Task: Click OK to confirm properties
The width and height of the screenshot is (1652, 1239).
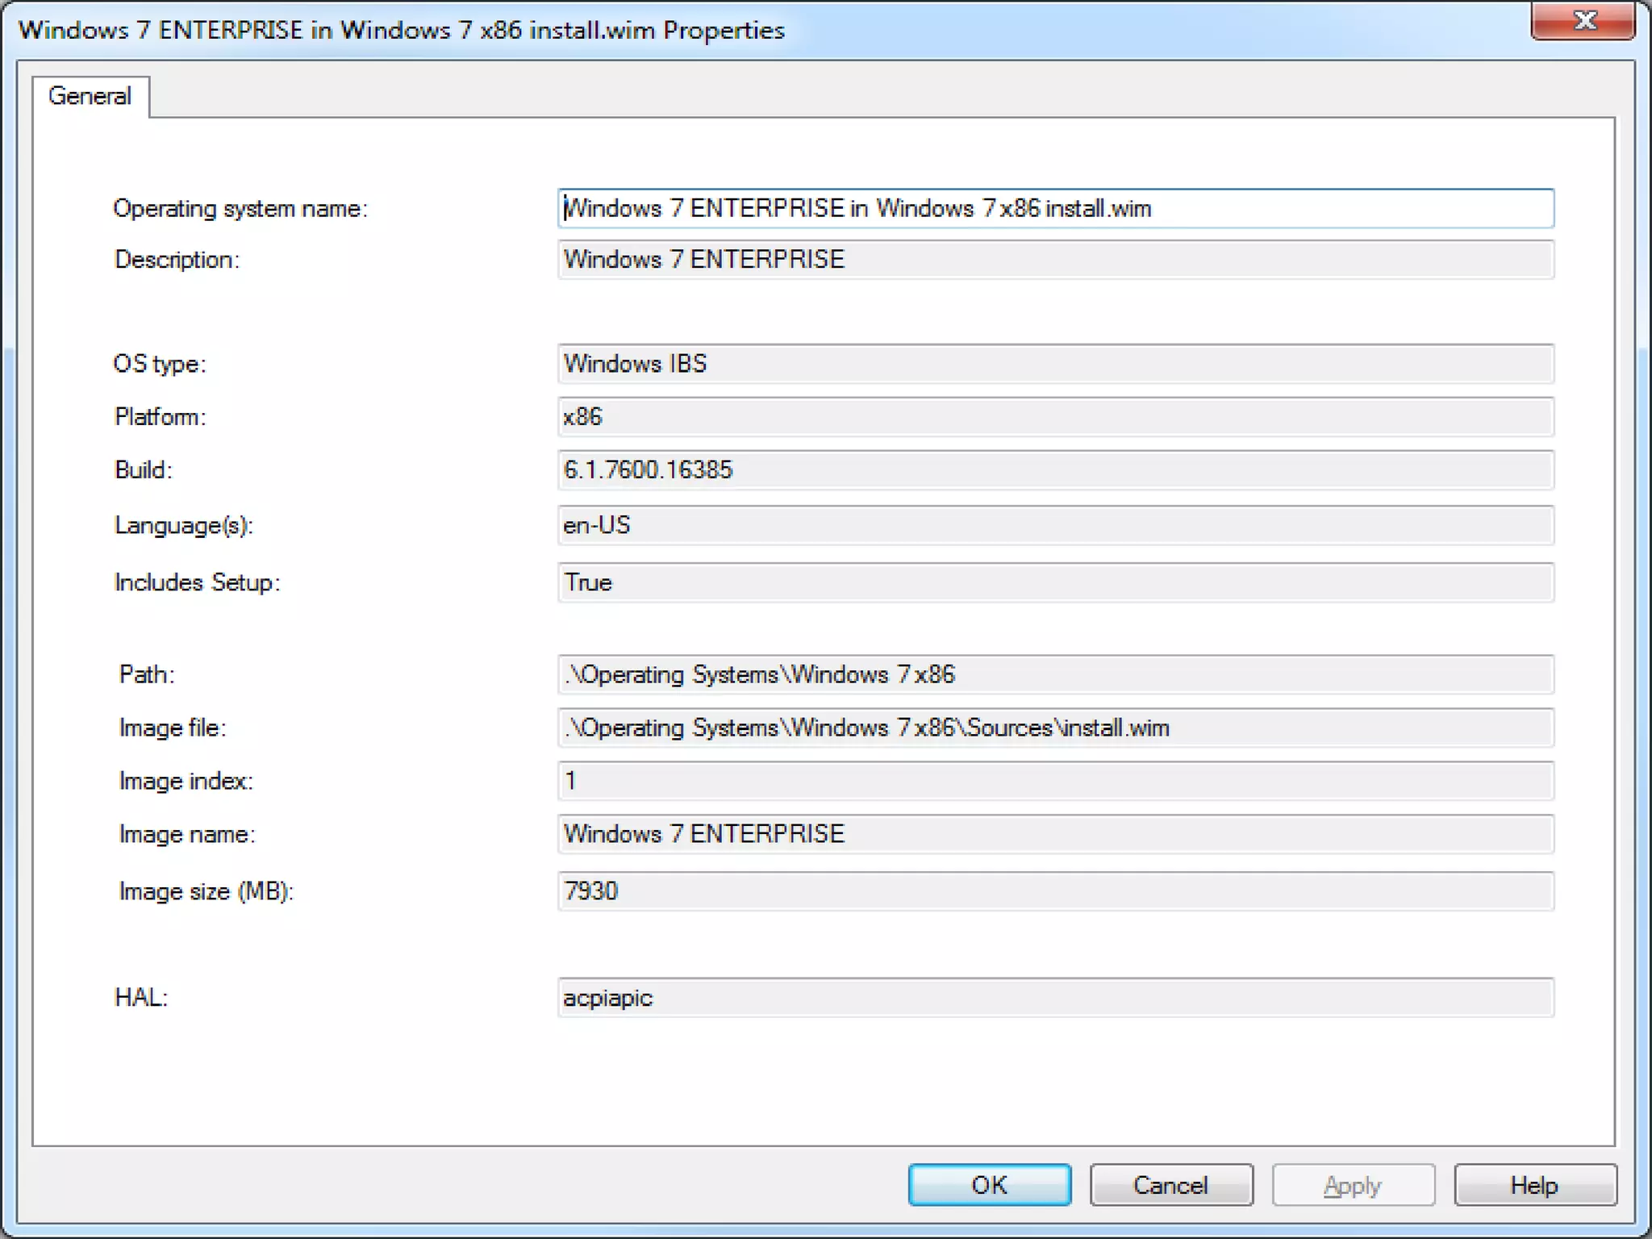Action: 990,1185
